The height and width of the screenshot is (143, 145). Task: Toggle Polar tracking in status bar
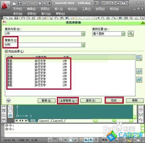65,140
